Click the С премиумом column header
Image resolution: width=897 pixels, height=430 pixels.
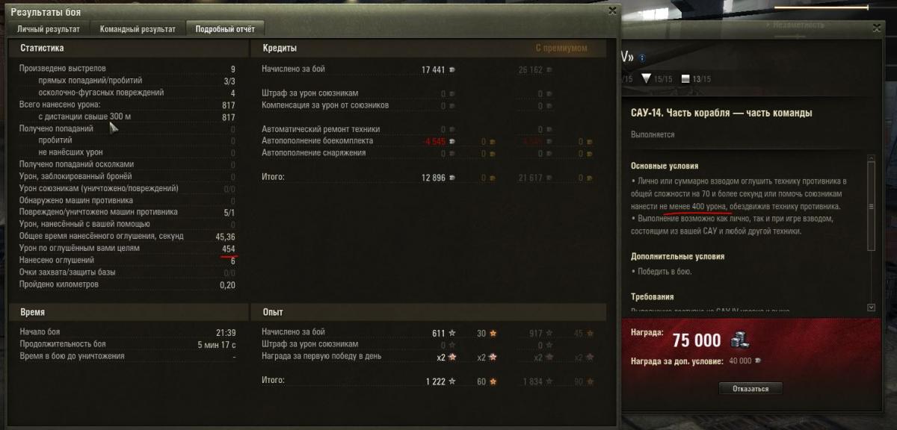coord(561,48)
